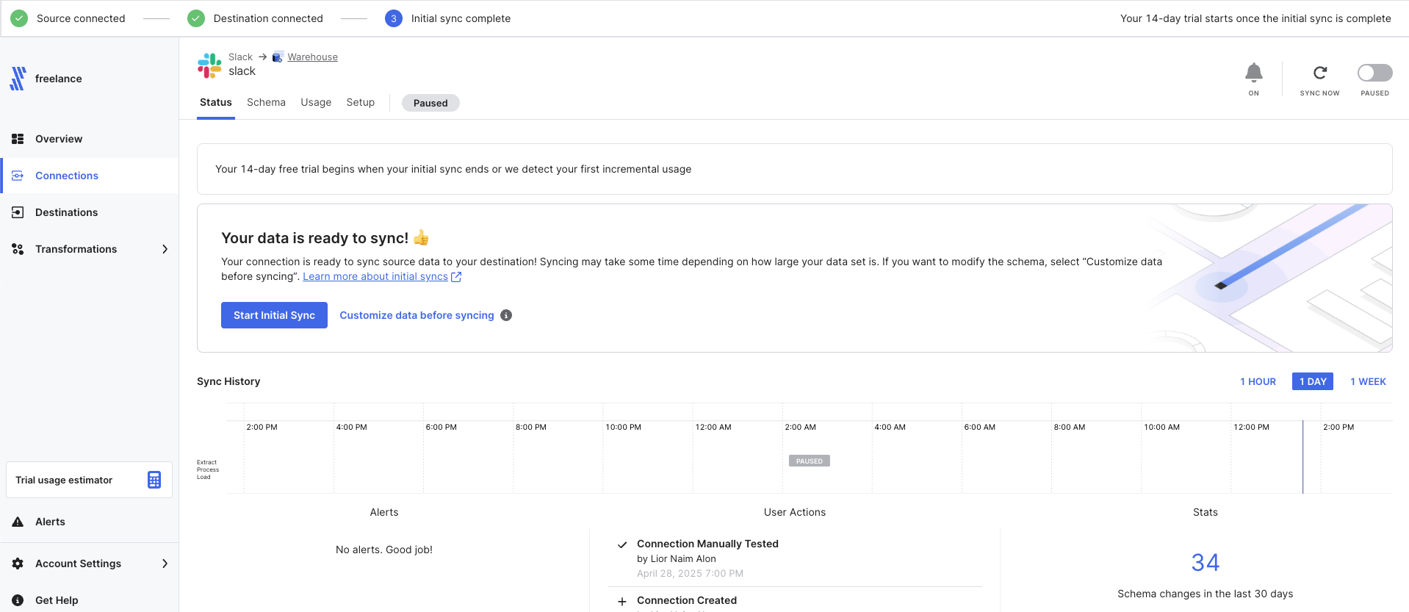The height and width of the screenshot is (612, 1409).
Task: Expand the Account Settings chevron
Action: [165, 564]
